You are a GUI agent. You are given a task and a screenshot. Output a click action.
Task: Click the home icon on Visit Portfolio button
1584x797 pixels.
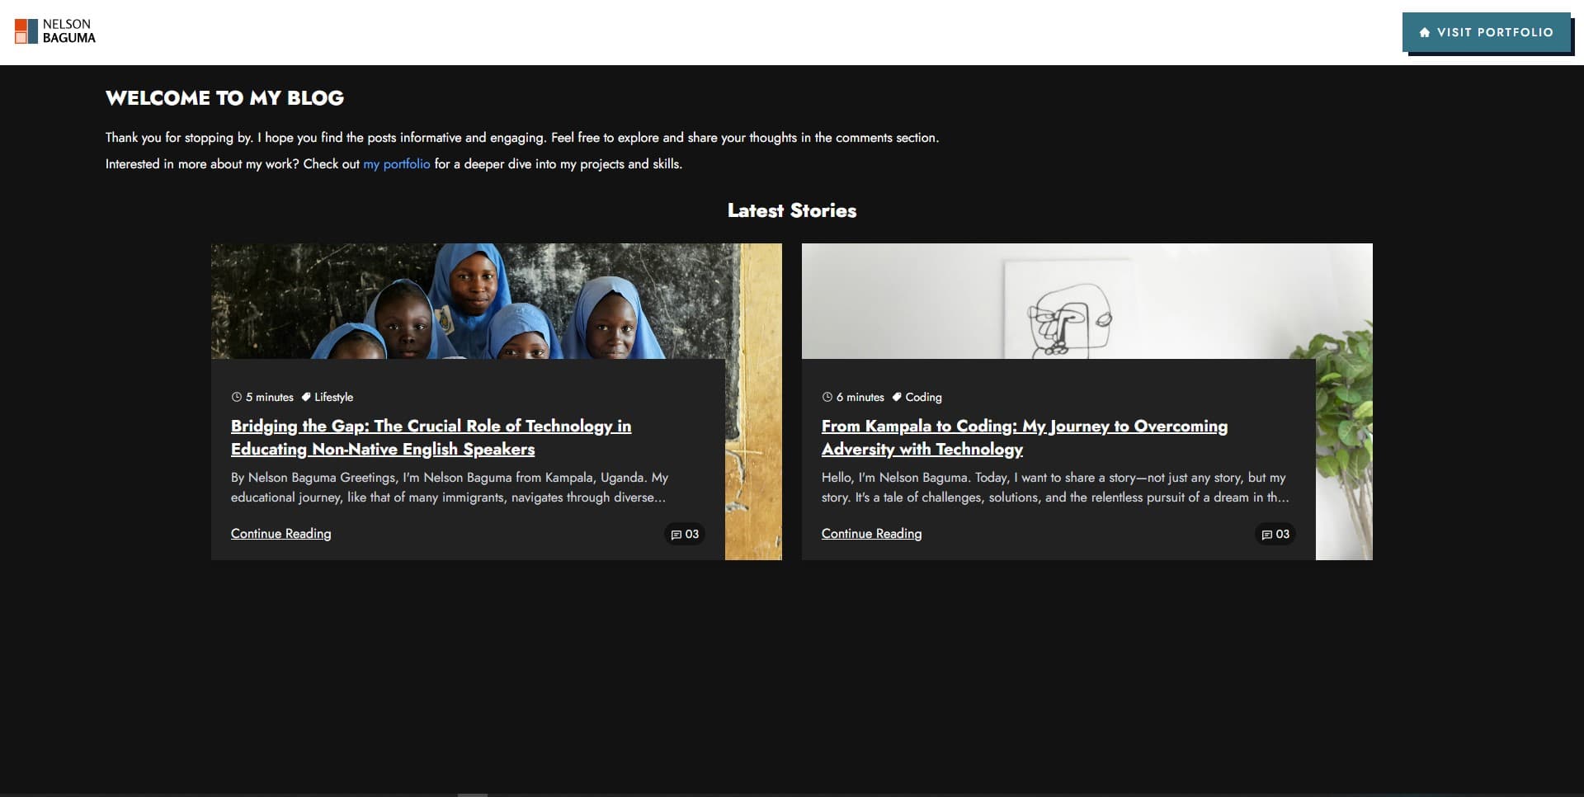click(1424, 32)
